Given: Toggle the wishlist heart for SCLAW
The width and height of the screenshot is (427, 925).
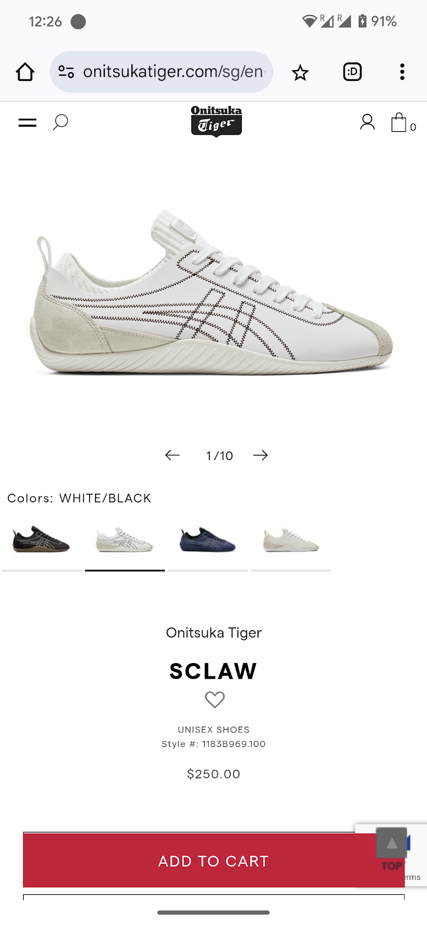Looking at the screenshot, I should pyautogui.click(x=215, y=700).
